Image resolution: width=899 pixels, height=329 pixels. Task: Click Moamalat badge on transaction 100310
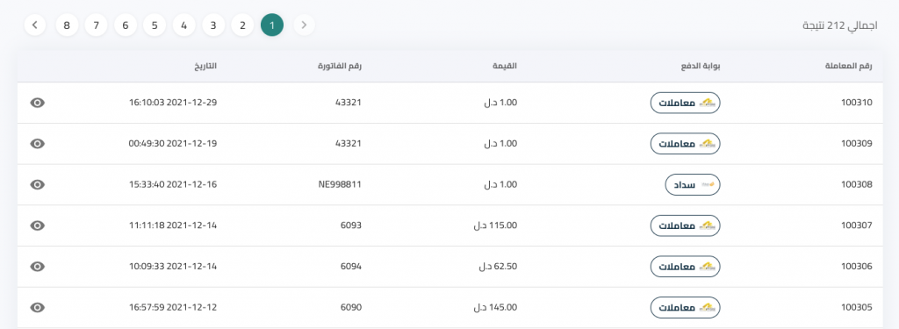coord(685,103)
